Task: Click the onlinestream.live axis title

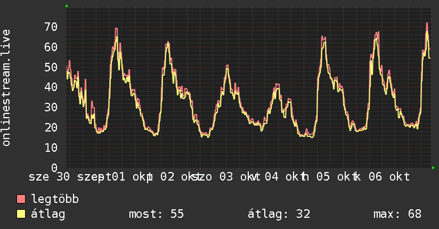Action: 6,88
